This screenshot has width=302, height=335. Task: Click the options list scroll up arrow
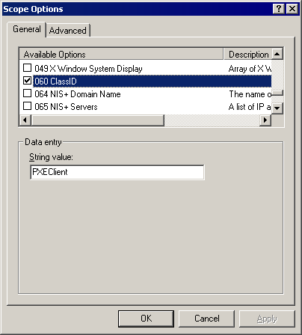point(277,54)
